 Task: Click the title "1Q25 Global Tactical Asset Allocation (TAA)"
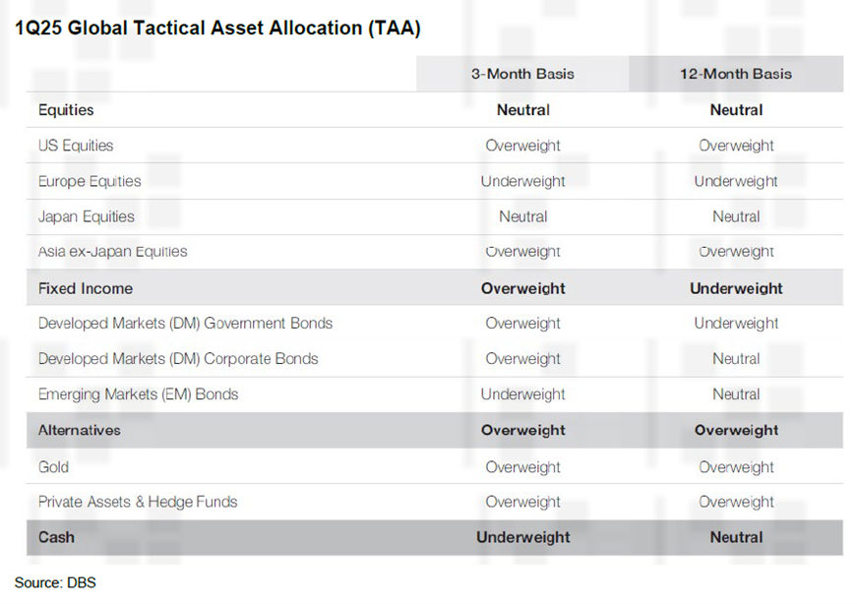(217, 28)
